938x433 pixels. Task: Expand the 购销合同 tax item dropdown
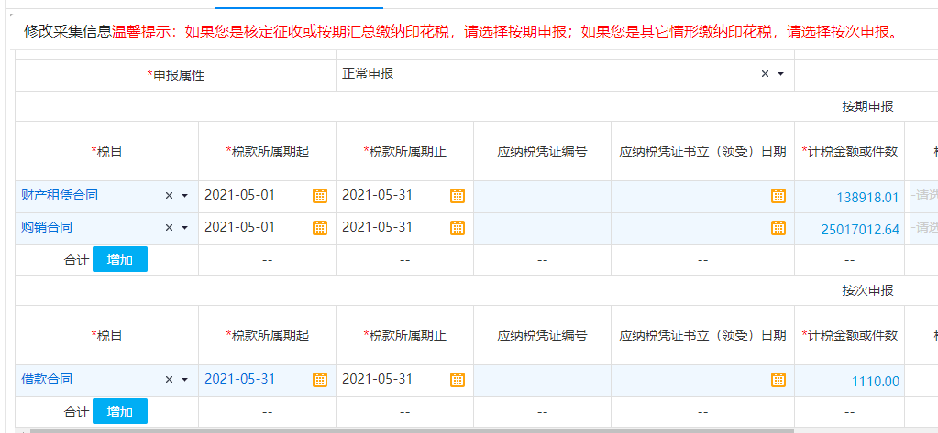click(x=184, y=228)
